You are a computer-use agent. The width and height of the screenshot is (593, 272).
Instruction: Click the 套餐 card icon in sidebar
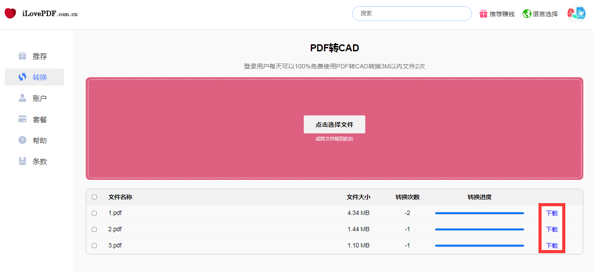coord(22,119)
